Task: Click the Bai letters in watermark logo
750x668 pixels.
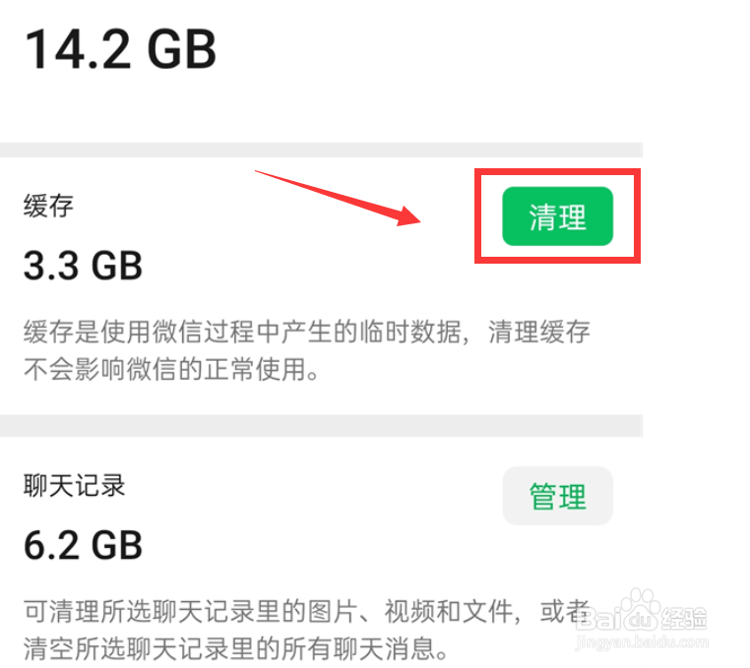Action: point(596,620)
